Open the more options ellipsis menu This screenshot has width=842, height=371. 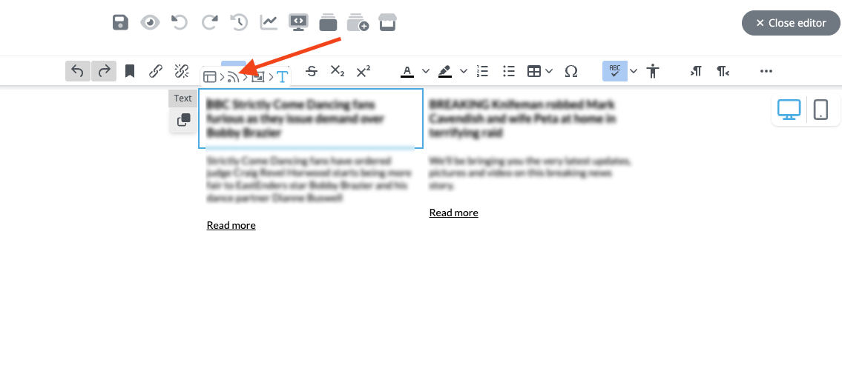point(766,71)
